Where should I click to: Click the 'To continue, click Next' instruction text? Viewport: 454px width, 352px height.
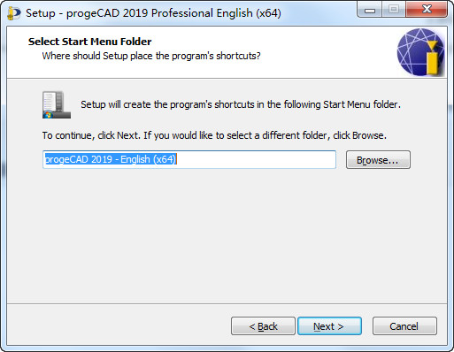coord(214,135)
